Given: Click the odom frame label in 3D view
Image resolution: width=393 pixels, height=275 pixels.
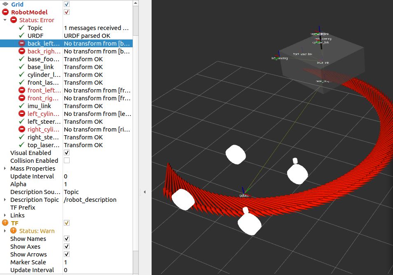Looking at the screenshot, I should click(x=244, y=196).
